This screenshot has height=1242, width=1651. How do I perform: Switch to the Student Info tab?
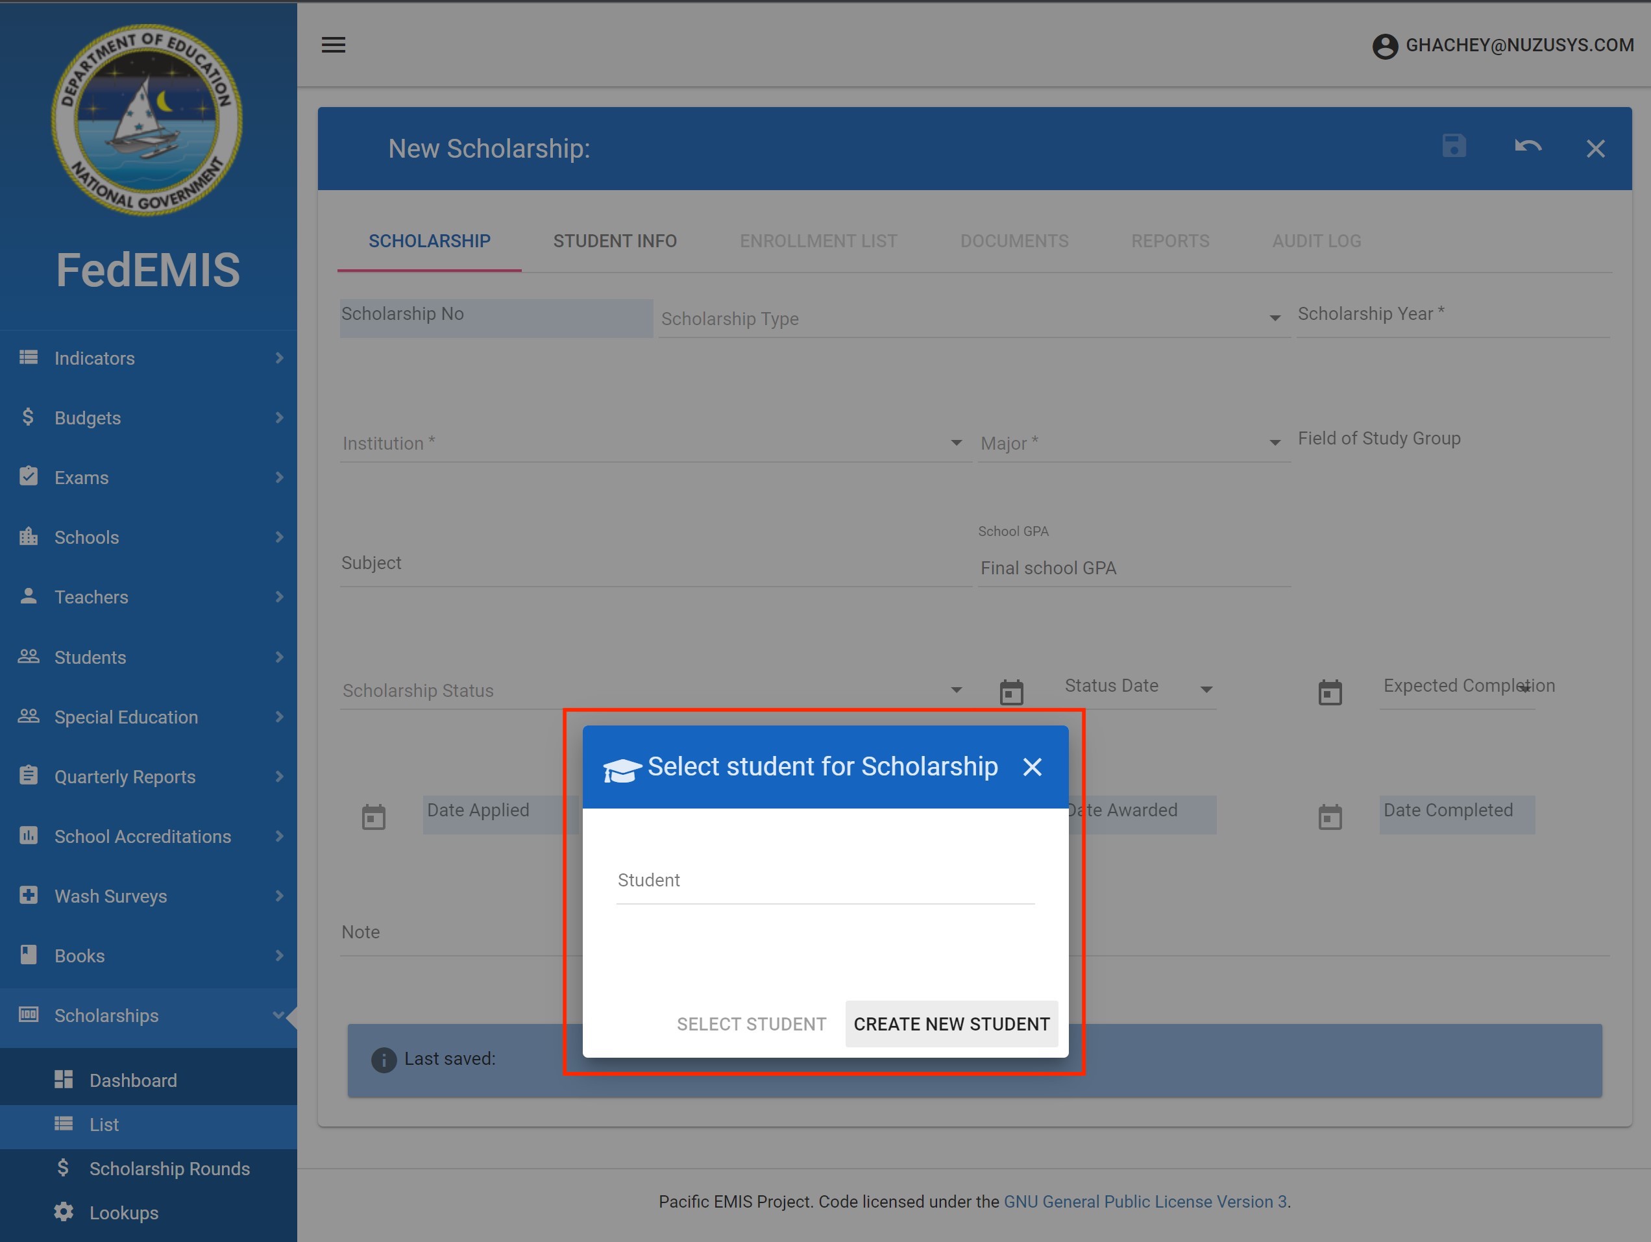(615, 241)
